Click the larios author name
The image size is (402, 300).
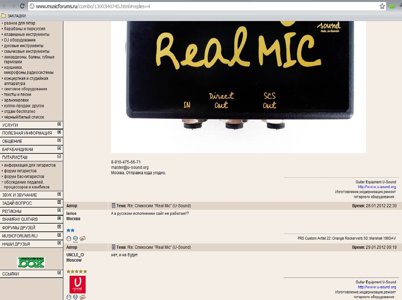pyautogui.click(x=71, y=213)
